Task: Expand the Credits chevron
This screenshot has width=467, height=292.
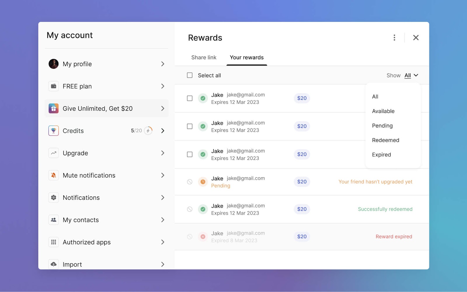Action: pyautogui.click(x=163, y=131)
